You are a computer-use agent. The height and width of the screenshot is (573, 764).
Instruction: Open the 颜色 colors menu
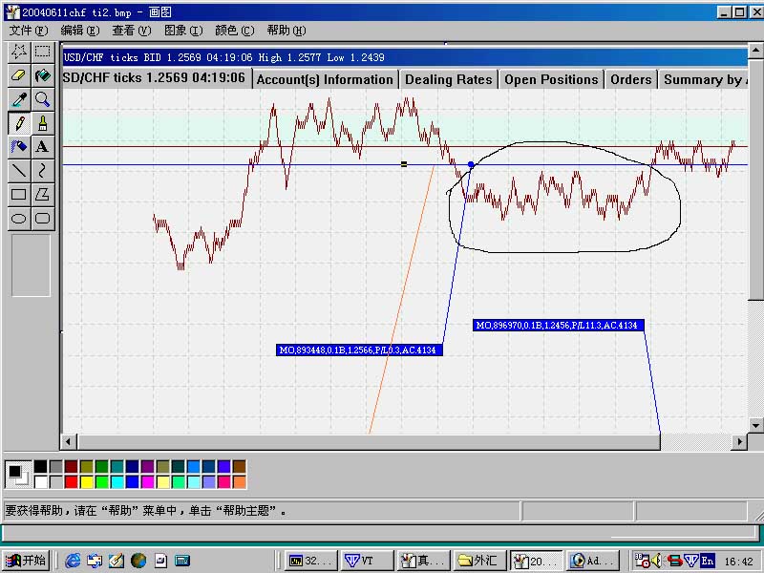pyautogui.click(x=232, y=30)
